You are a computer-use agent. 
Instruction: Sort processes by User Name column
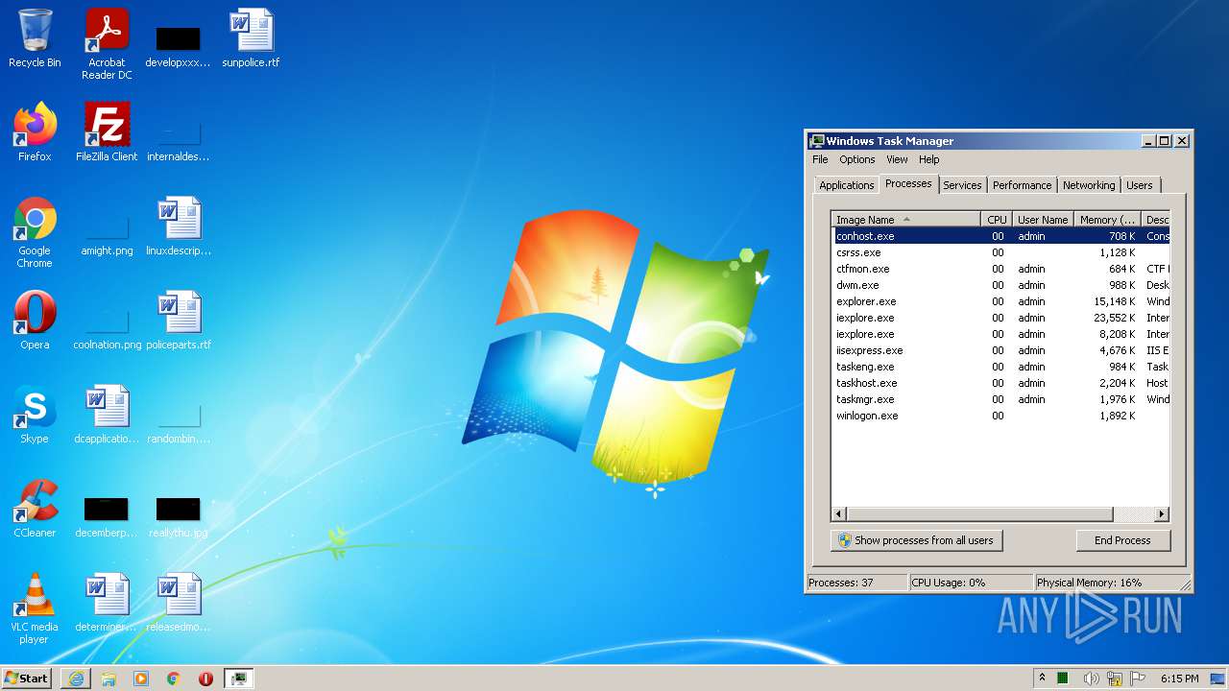tap(1043, 220)
